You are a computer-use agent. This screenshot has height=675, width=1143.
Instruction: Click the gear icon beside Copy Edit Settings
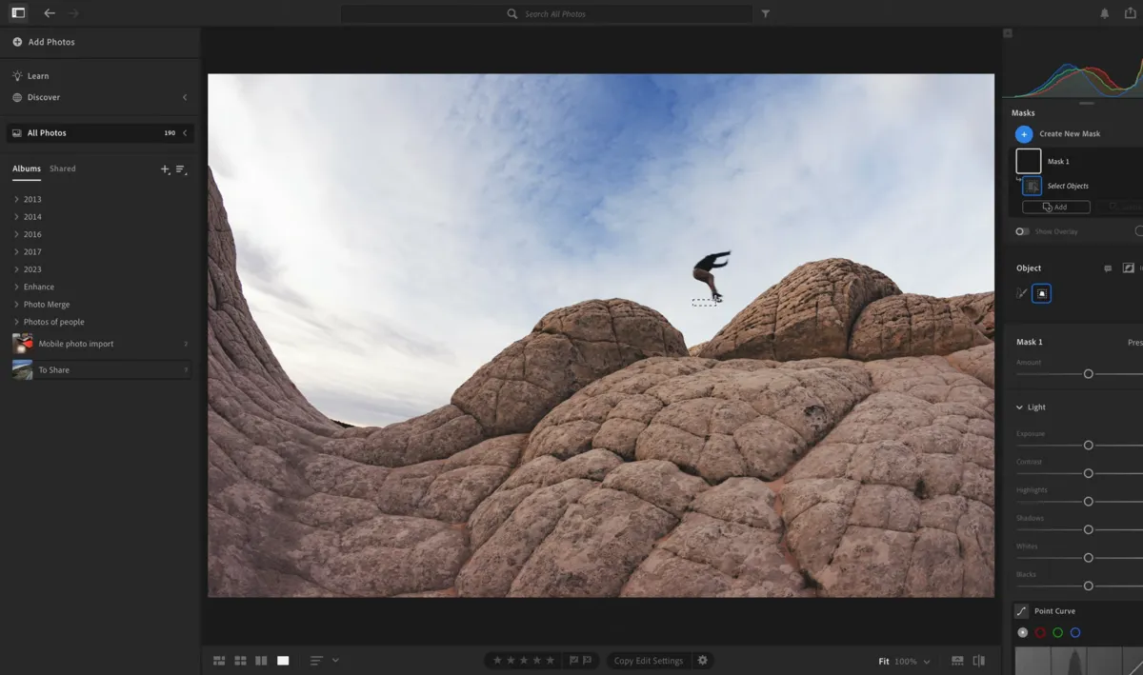[x=702, y=660]
